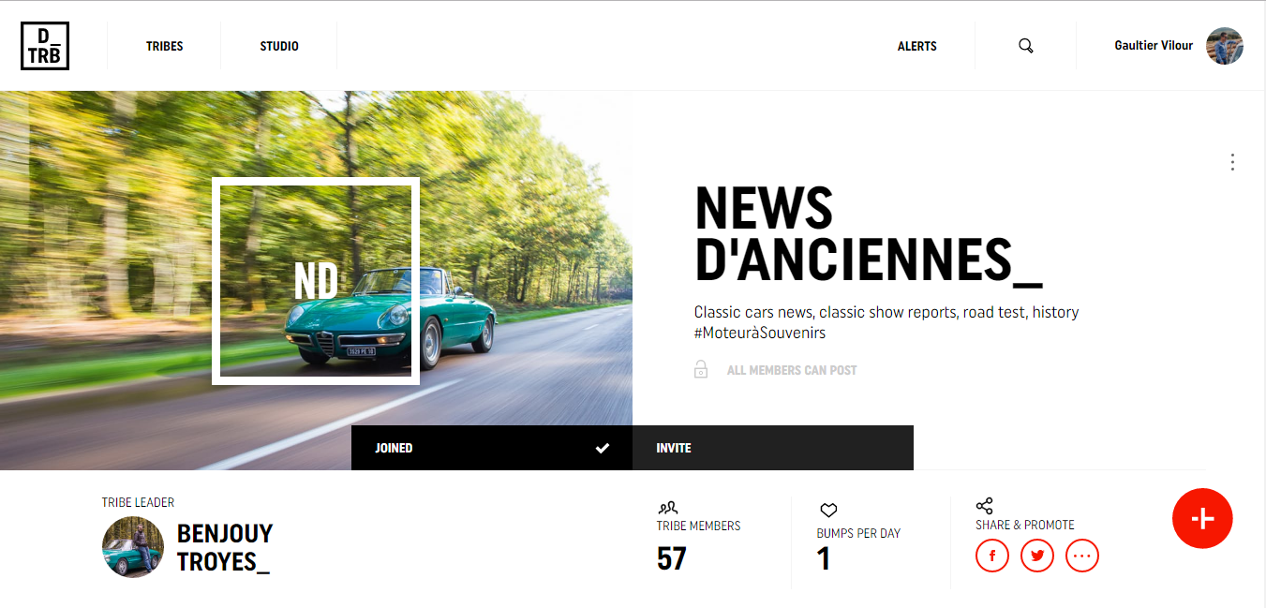Click the Tribe Leader avatar photo
Screen dimensions: 1266x608
[x=133, y=547]
